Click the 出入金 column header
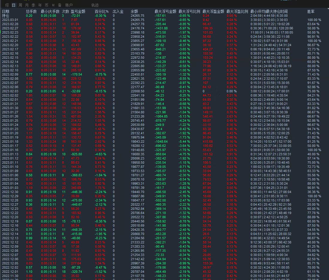Image resolution: width=329 pixels, height=280 pixels. (118, 12)
